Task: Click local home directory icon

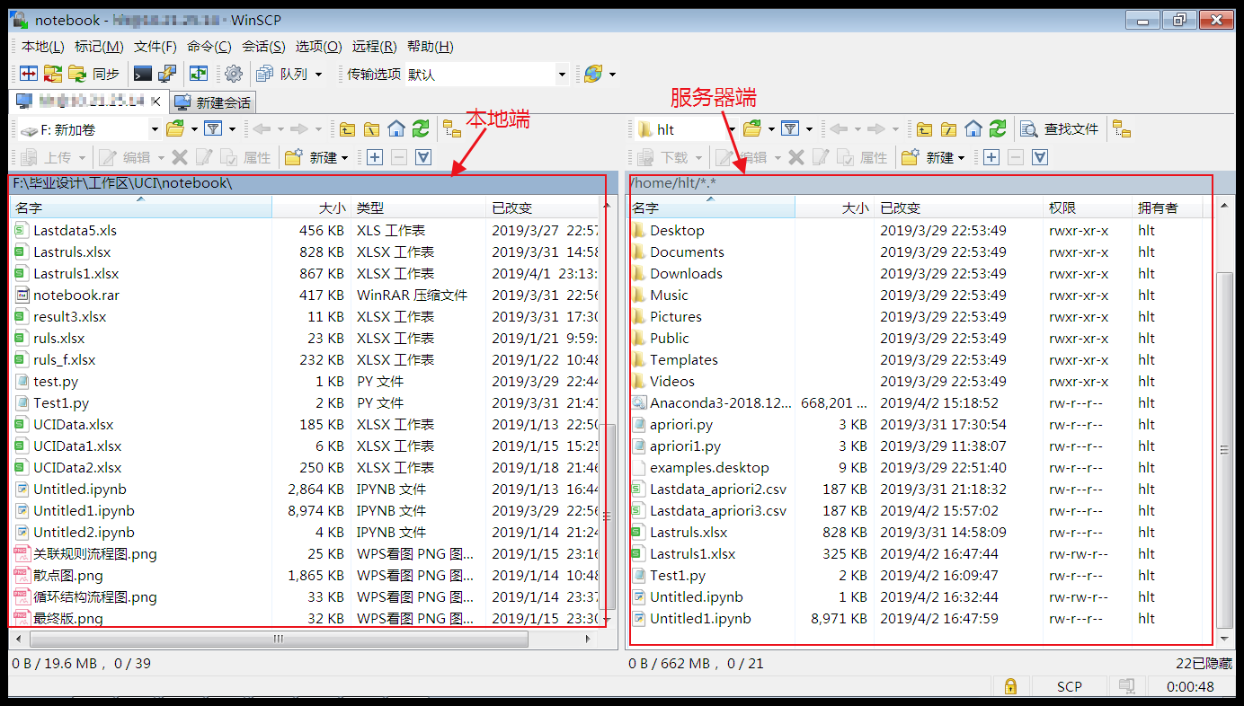Action: [396, 129]
